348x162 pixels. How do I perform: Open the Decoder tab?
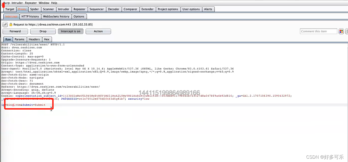(x=114, y=9)
